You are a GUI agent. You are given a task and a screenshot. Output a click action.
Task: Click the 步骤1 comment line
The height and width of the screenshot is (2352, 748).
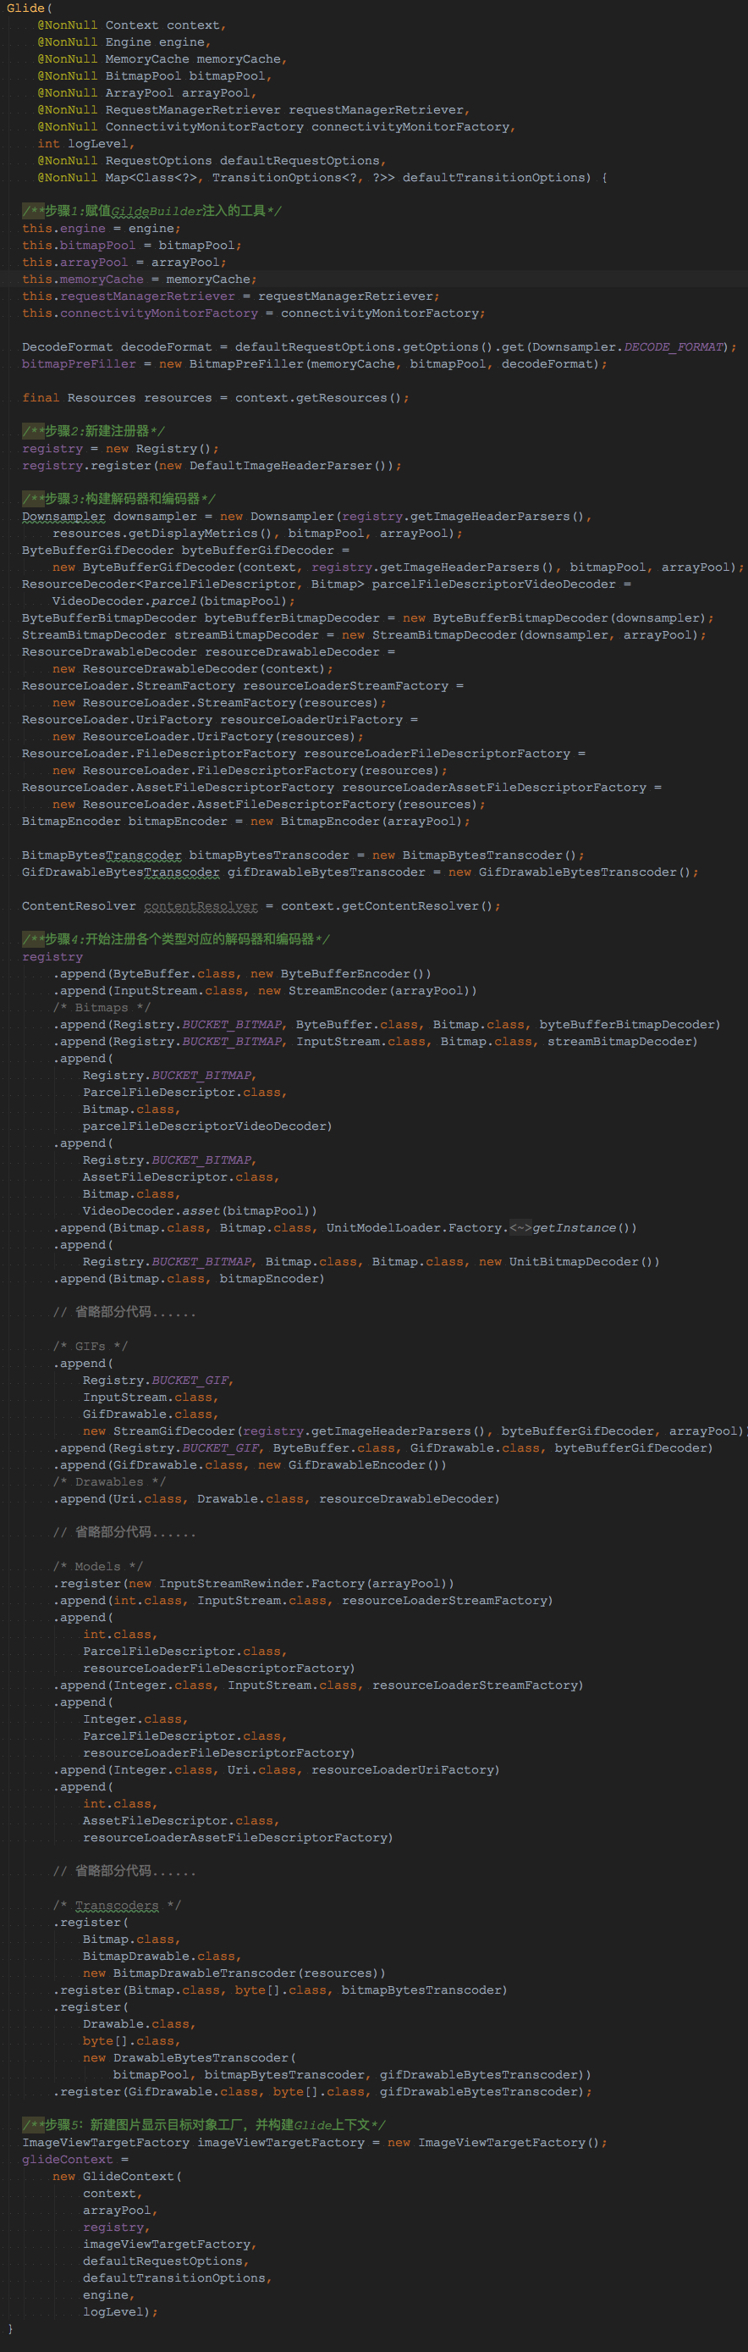(x=152, y=211)
